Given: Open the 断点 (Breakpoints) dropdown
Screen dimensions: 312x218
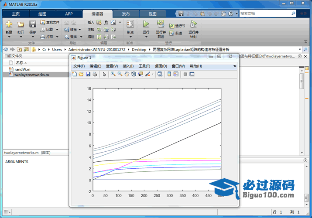Looking at the screenshot, I should pyautogui.click(x=130, y=37).
